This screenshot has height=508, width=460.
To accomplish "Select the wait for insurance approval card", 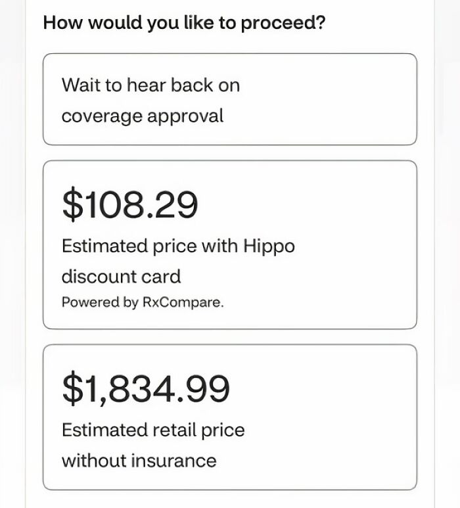I will pos(230,99).
